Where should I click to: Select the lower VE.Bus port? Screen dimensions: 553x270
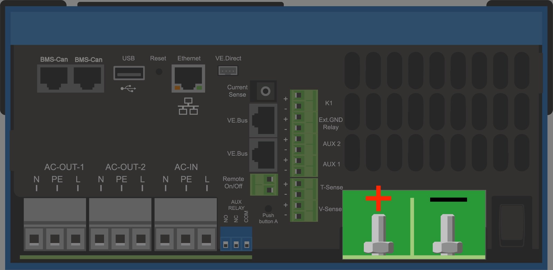click(x=263, y=155)
